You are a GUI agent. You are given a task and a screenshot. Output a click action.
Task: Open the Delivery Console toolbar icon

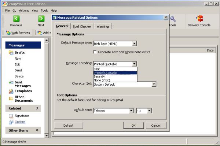click(199, 18)
